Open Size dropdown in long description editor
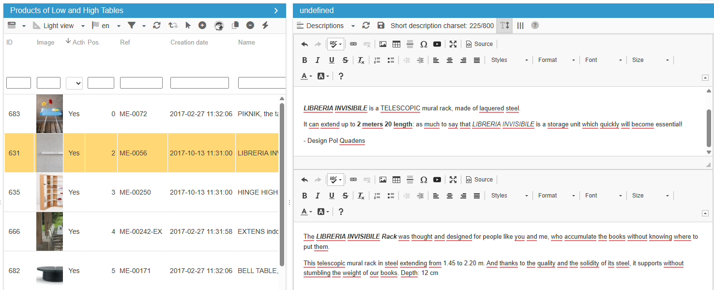 pyautogui.click(x=651, y=196)
